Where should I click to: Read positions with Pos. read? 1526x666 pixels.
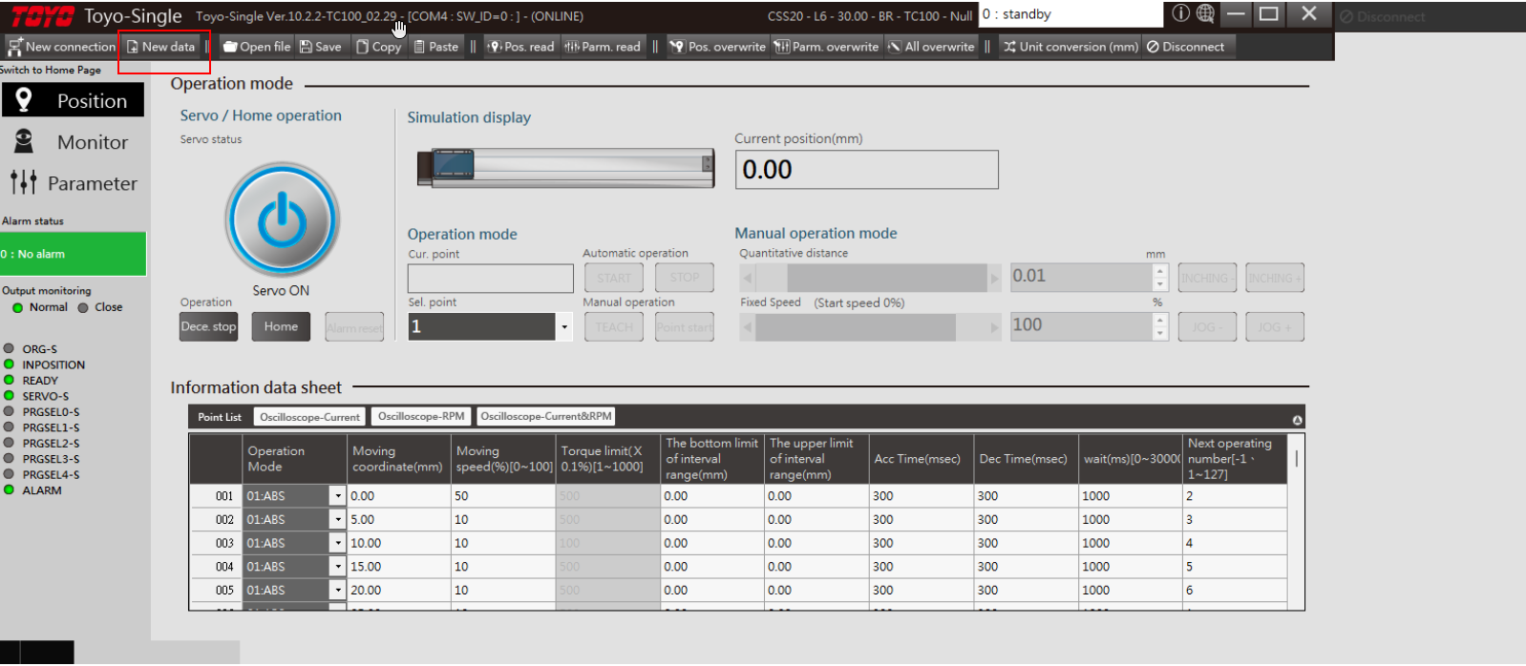coord(520,46)
